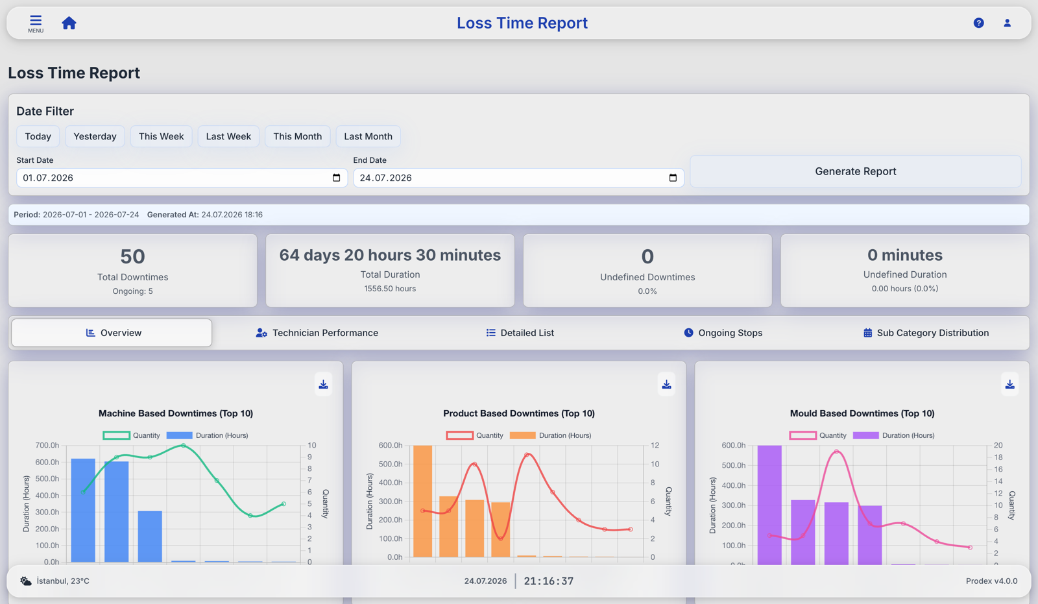Click the Total Downtimes card showing 50
This screenshot has width=1038, height=604.
point(133,271)
